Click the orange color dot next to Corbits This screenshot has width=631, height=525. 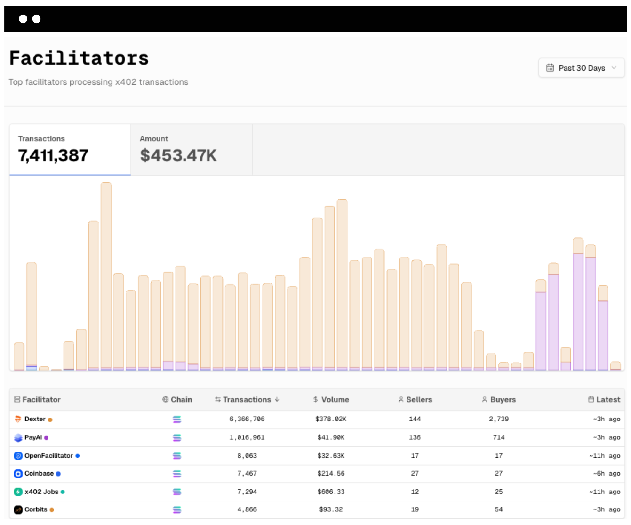click(x=52, y=509)
